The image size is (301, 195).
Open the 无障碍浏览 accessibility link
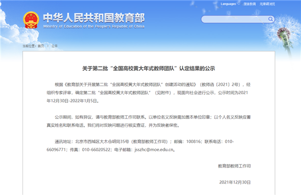(267, 4)
